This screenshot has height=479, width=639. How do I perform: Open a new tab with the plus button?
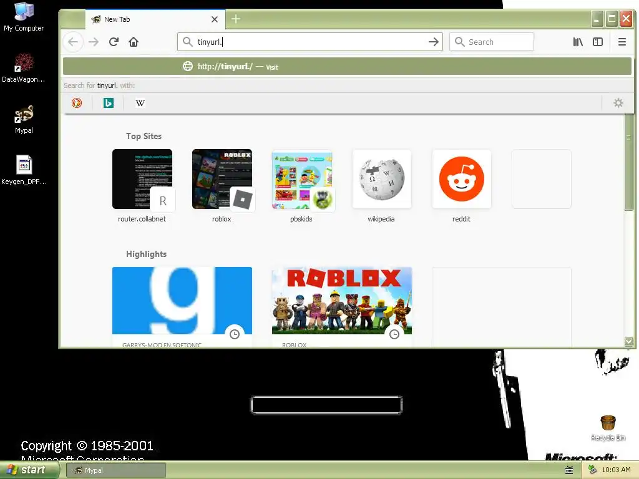click(x=235, y=19)
